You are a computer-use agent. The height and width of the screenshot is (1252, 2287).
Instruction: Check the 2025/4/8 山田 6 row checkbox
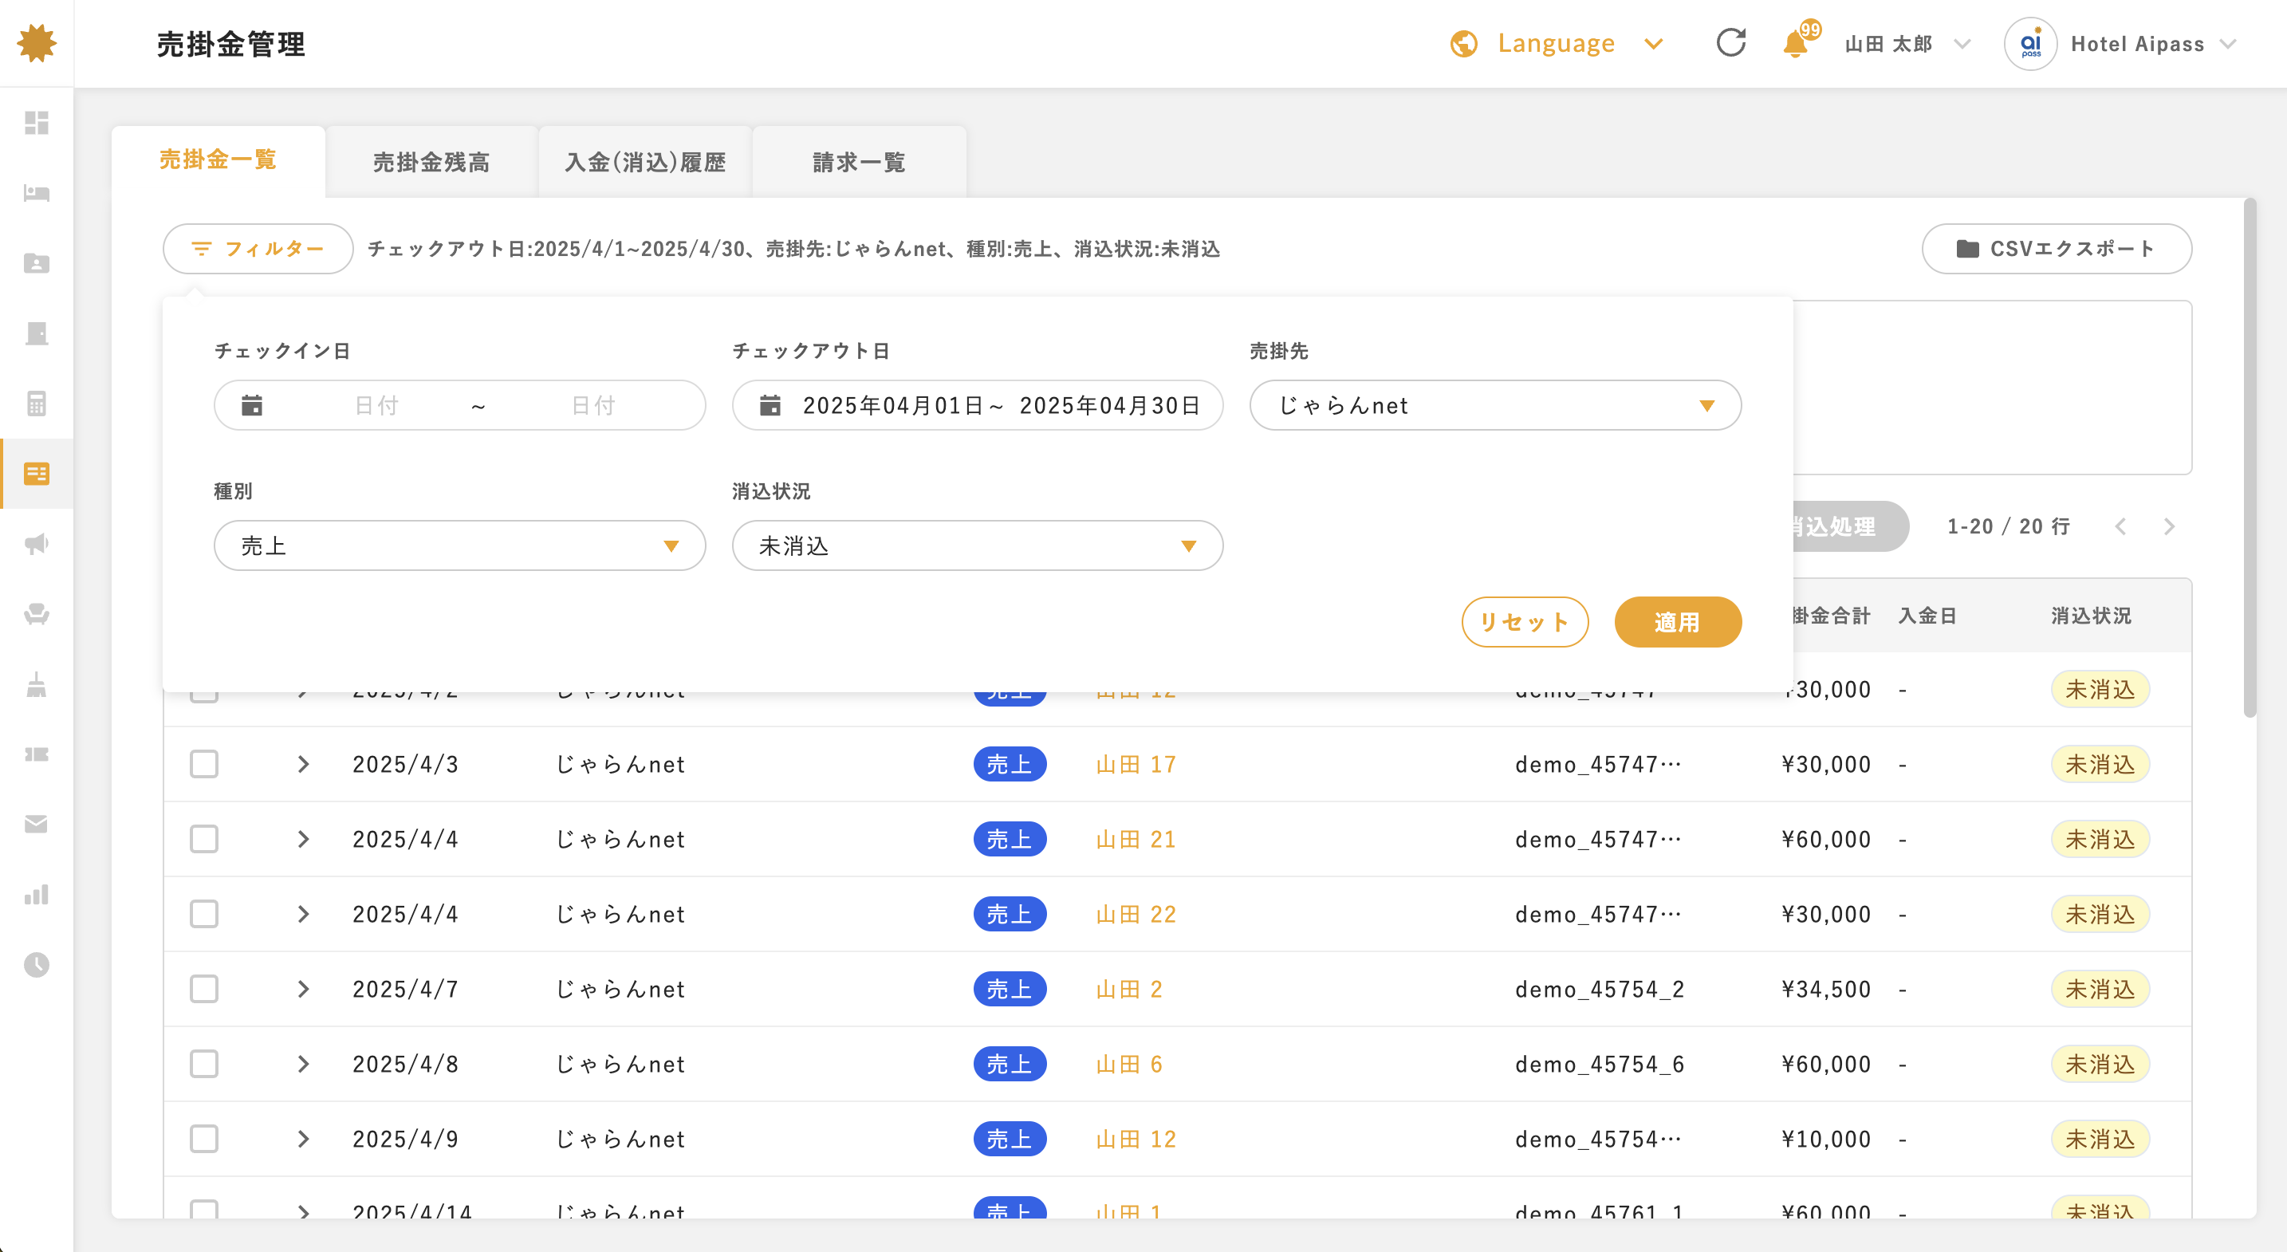[x=204, y=1064]
